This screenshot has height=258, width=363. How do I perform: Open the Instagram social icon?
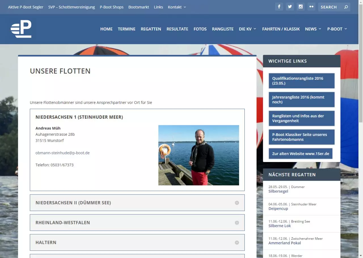pyautogui.click(x=301, y=7)
